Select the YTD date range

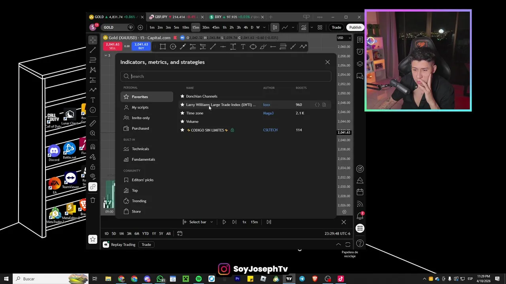tap(145, 234)
